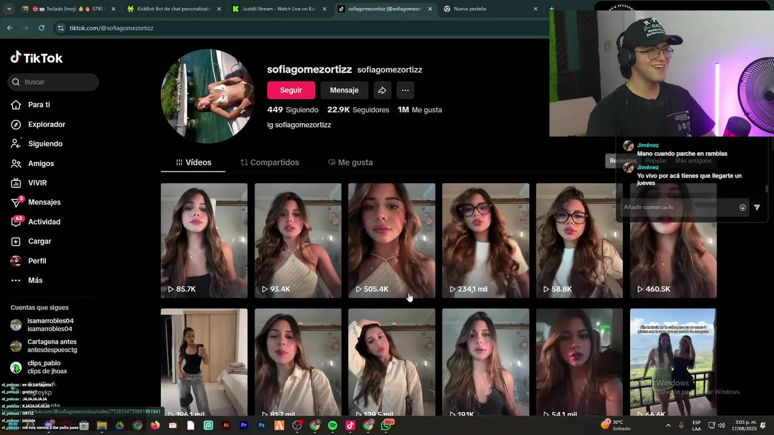Open Cargar upload page

[31, 241]
